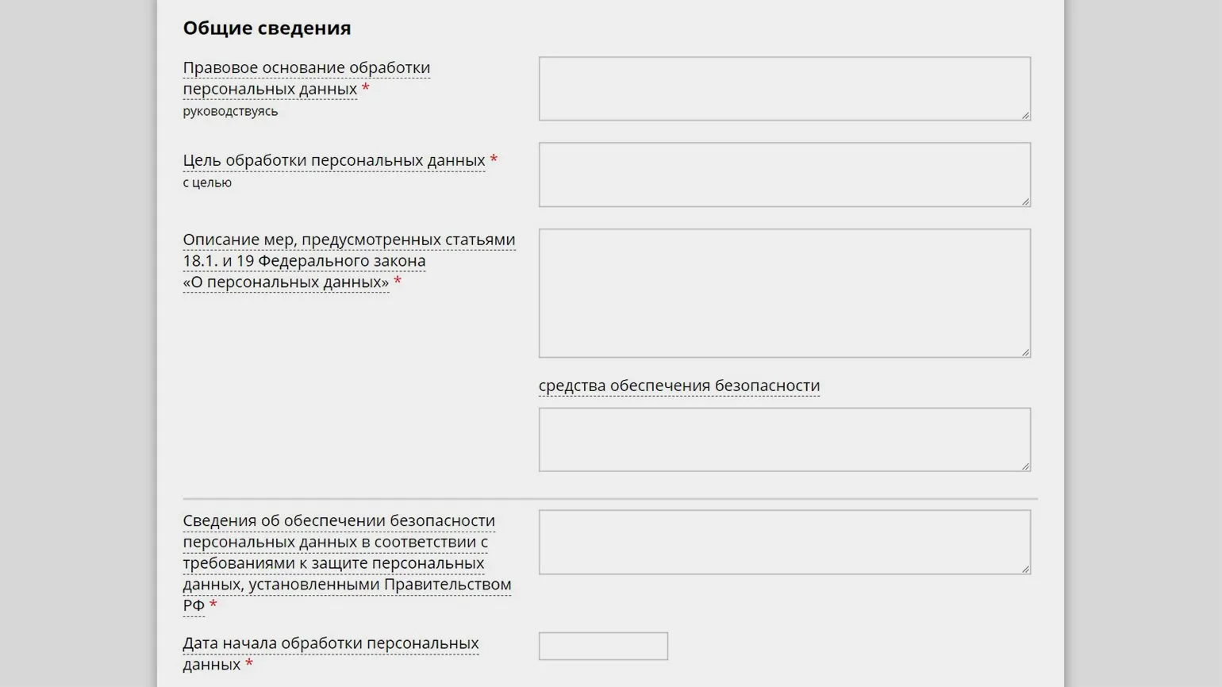
Task: Grab the legal basis text area resize handle
Action: coord(1025,116)
